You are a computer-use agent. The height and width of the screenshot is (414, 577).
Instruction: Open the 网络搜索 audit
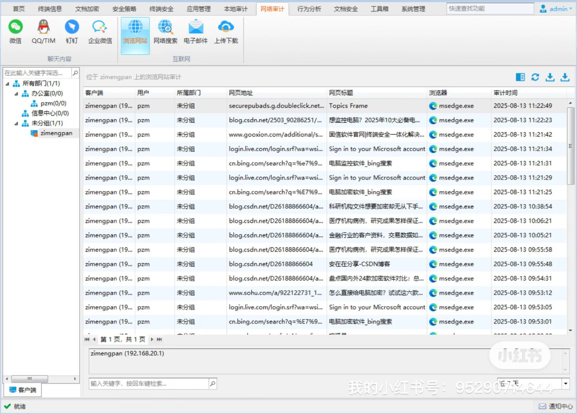165,32
